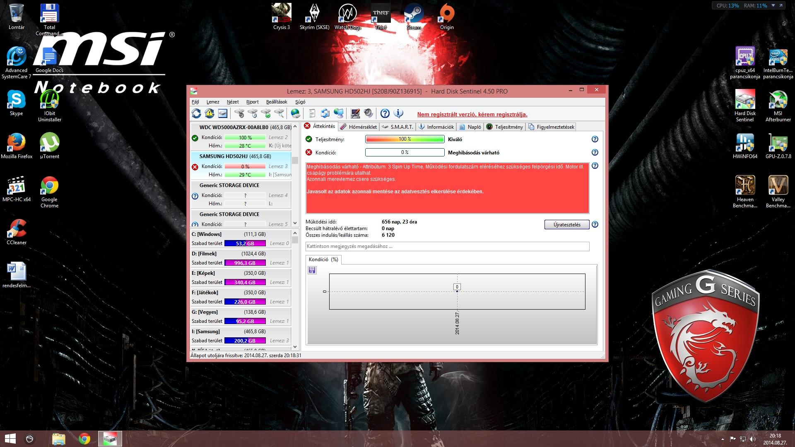Click the partition list scroll down arrow

point(295,347)
